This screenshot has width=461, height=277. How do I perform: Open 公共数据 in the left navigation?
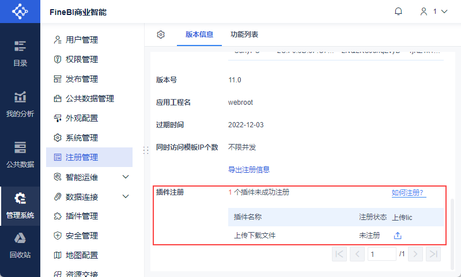click(20, 155)
